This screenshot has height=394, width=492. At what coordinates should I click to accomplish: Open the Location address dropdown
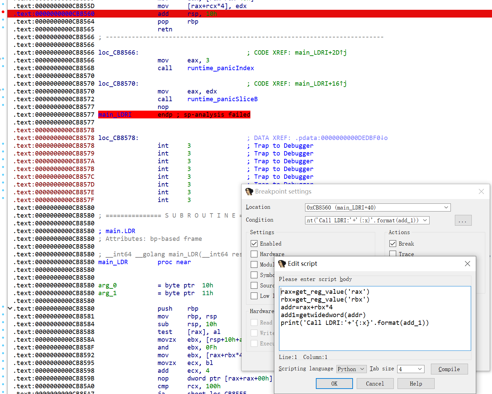[x=446, y=207]
